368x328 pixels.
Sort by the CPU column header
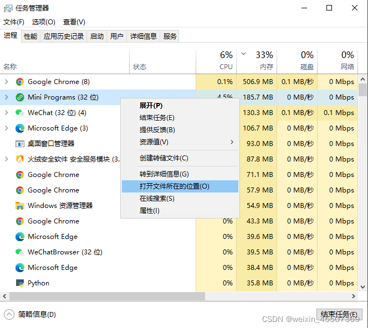pyautogui.click(x=216, y=62)
